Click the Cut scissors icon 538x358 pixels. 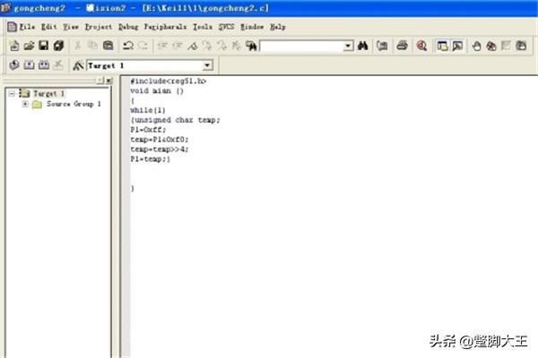pyautogui.click(x=78, y=46)
